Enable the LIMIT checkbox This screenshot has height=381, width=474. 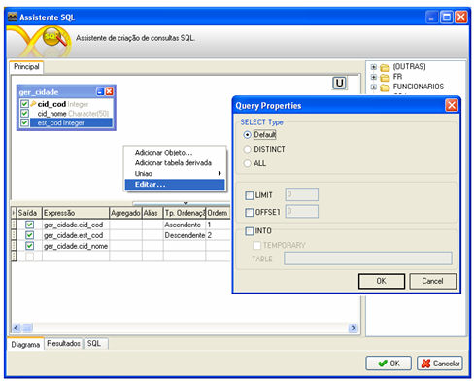tap(250, 195)
